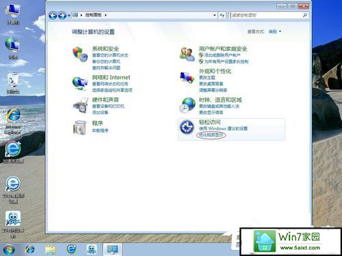This screenshot has width=342, height=256.
Task: Open the 硬件和声音 heading
Action: (x=105, y=100)
